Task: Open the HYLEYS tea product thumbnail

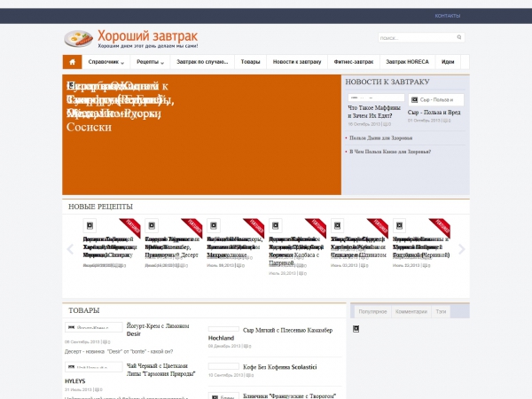Action: (x=94, y=367)
